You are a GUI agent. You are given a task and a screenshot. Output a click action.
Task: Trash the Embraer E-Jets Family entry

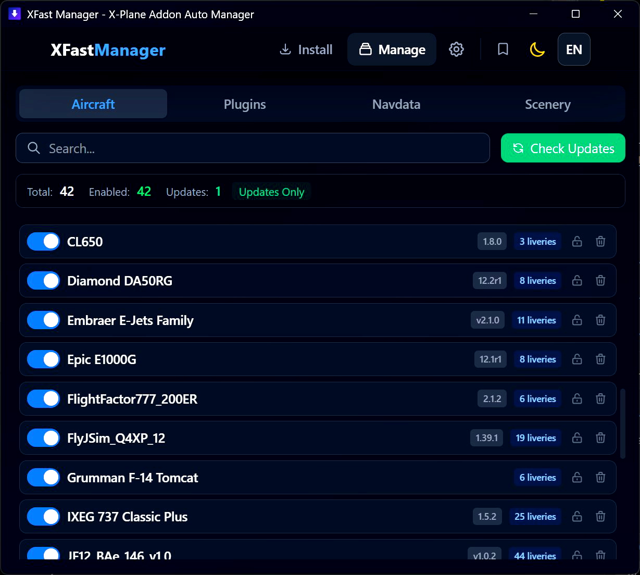[x=600, y=320]
